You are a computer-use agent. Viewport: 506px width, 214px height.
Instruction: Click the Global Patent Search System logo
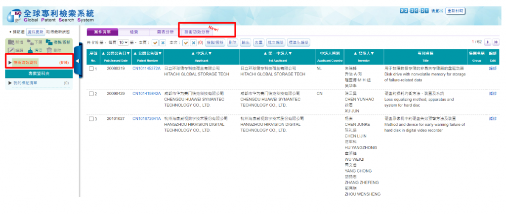point(50,16)
